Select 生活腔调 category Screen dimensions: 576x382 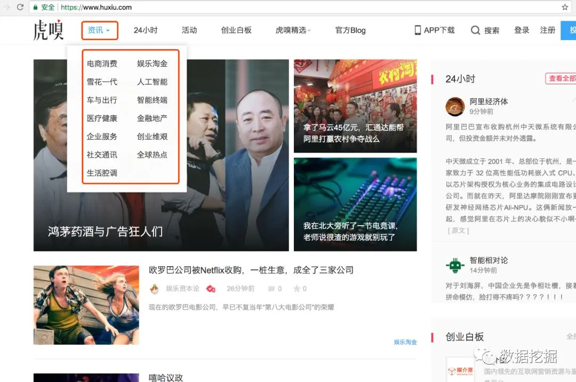(x=102, y=173)
